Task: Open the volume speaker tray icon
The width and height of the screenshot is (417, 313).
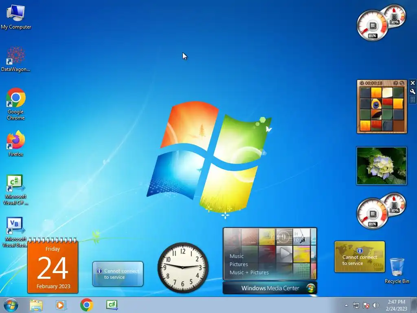Action: click(376, 305)
